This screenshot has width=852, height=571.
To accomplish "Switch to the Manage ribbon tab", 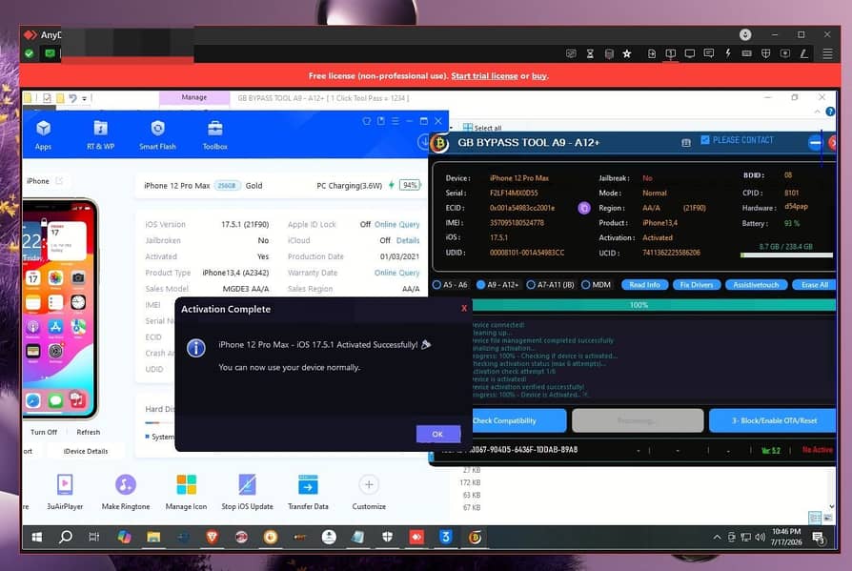I will pos(194,97).
